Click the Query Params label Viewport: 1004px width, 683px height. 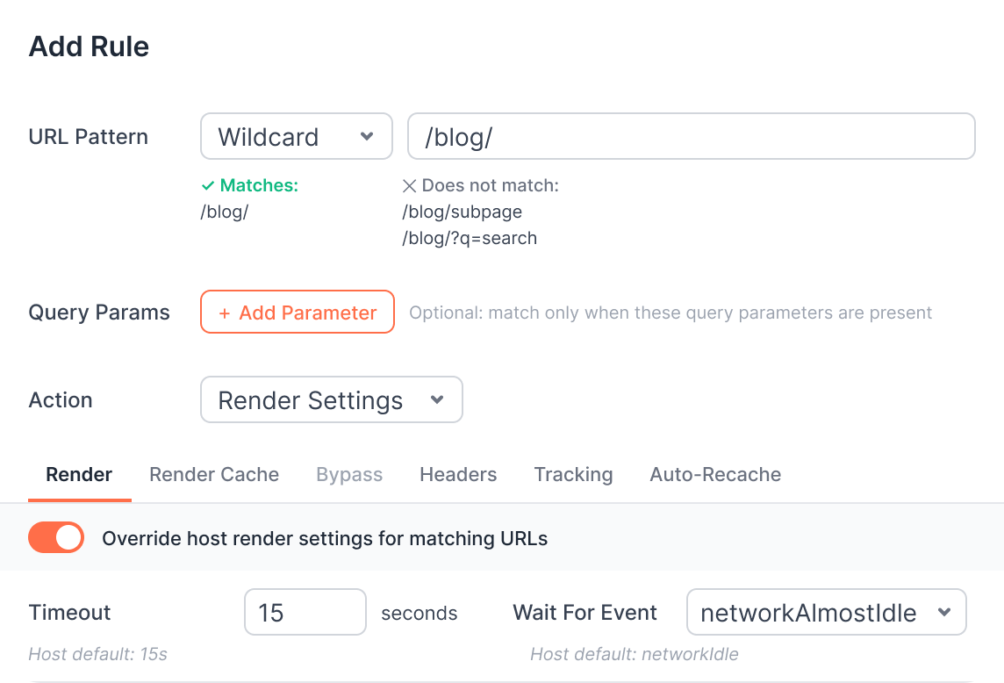click(99, 313)
